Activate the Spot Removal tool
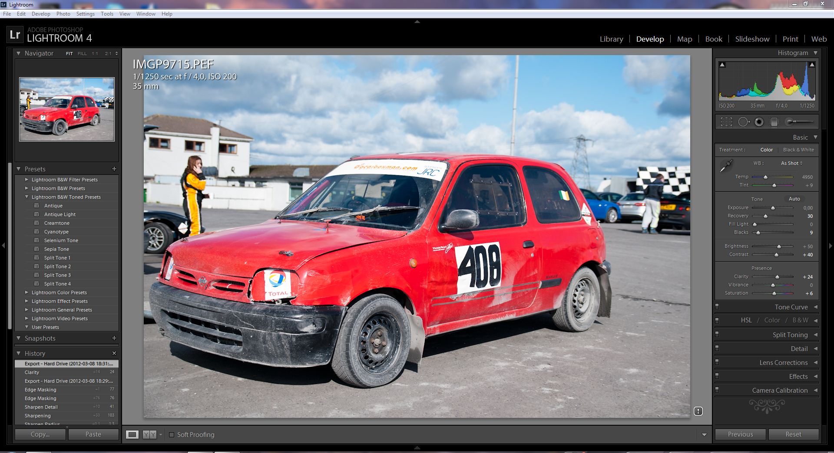This screenshot has width=834, height=453. [743, 122]
